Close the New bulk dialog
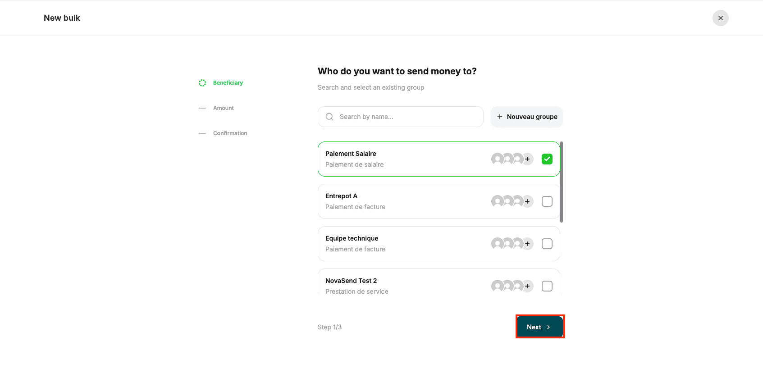Viewport: 763px width, 387px height. tap(720, 18)
